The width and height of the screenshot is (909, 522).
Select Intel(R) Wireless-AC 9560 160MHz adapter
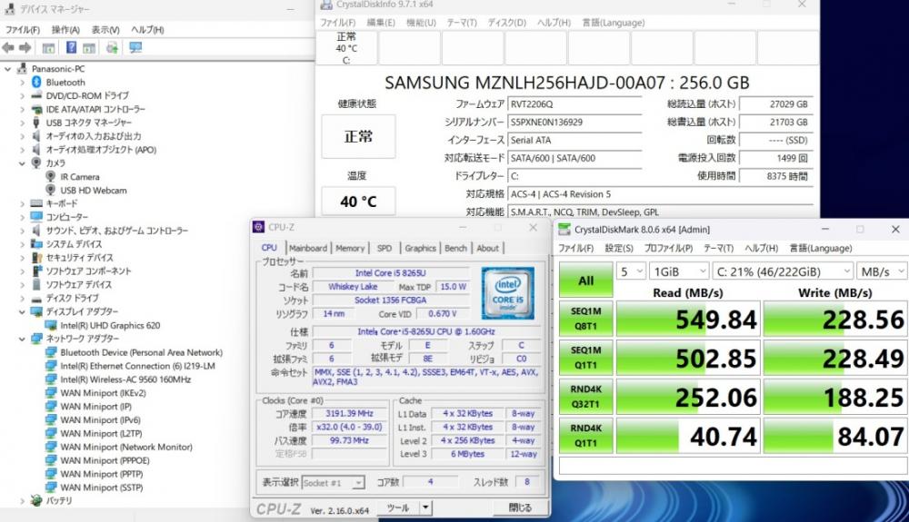[125, 379]
